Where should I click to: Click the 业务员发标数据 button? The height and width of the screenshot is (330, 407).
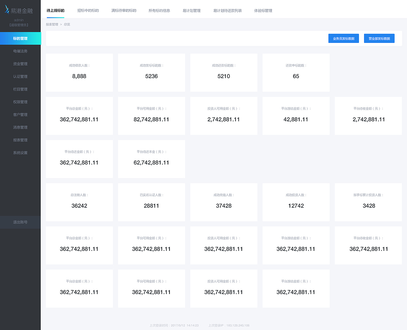[x=344, y=38]
